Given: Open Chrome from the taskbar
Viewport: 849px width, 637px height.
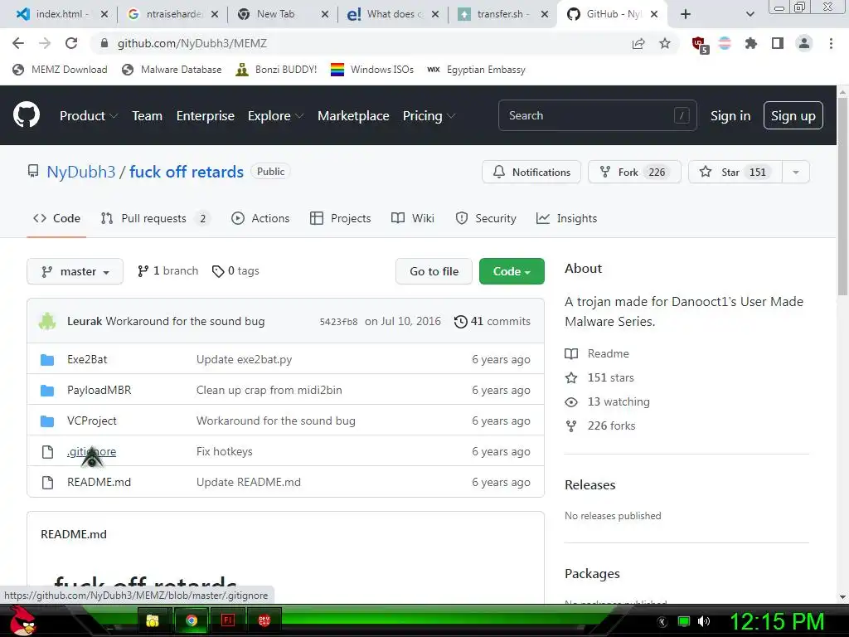Looking at the screenshot, I should (192, 620).
